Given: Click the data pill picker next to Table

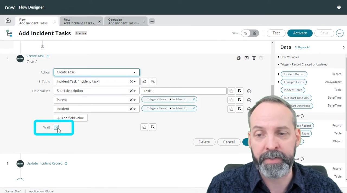Looking at the screenshot, I should click(153, 81).
